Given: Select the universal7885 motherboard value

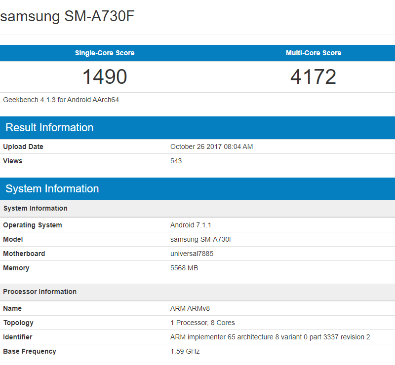Looking at the screenshot, I should pyautogui.click(x=192, y=254).
